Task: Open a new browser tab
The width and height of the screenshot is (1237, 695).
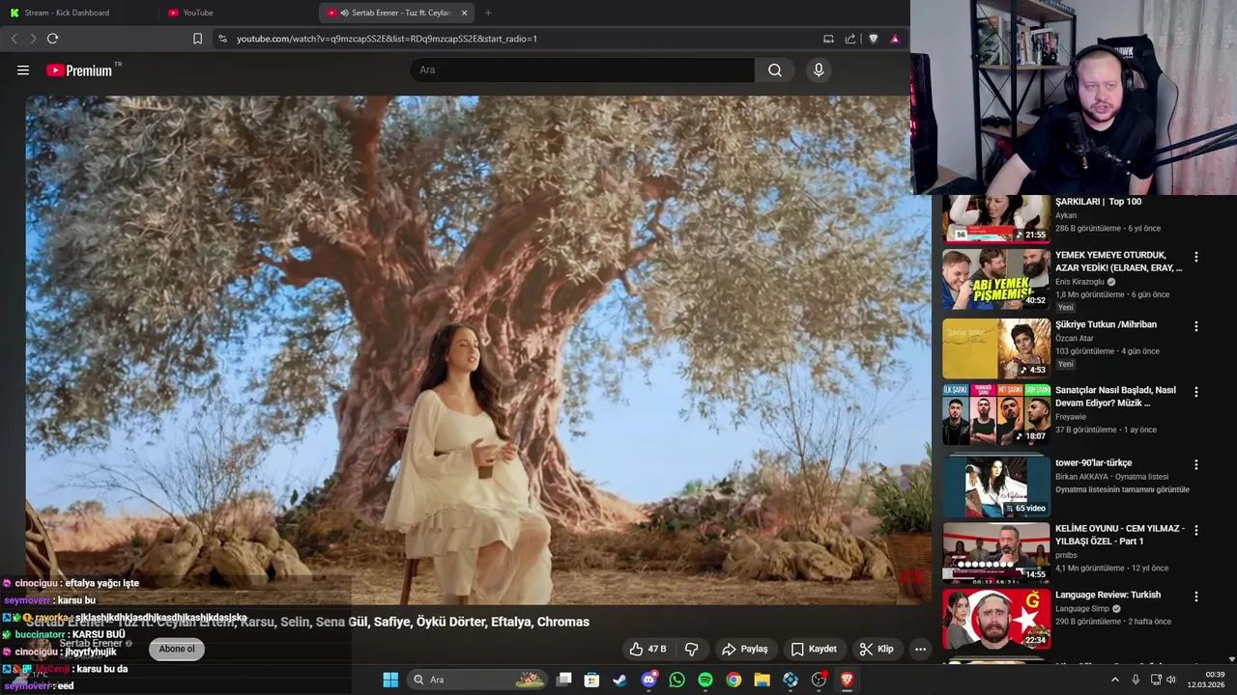Action: click(488, 13)
